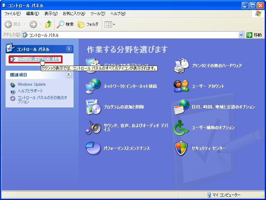Open the Network and Internet Connections icon

coord(93,86)
